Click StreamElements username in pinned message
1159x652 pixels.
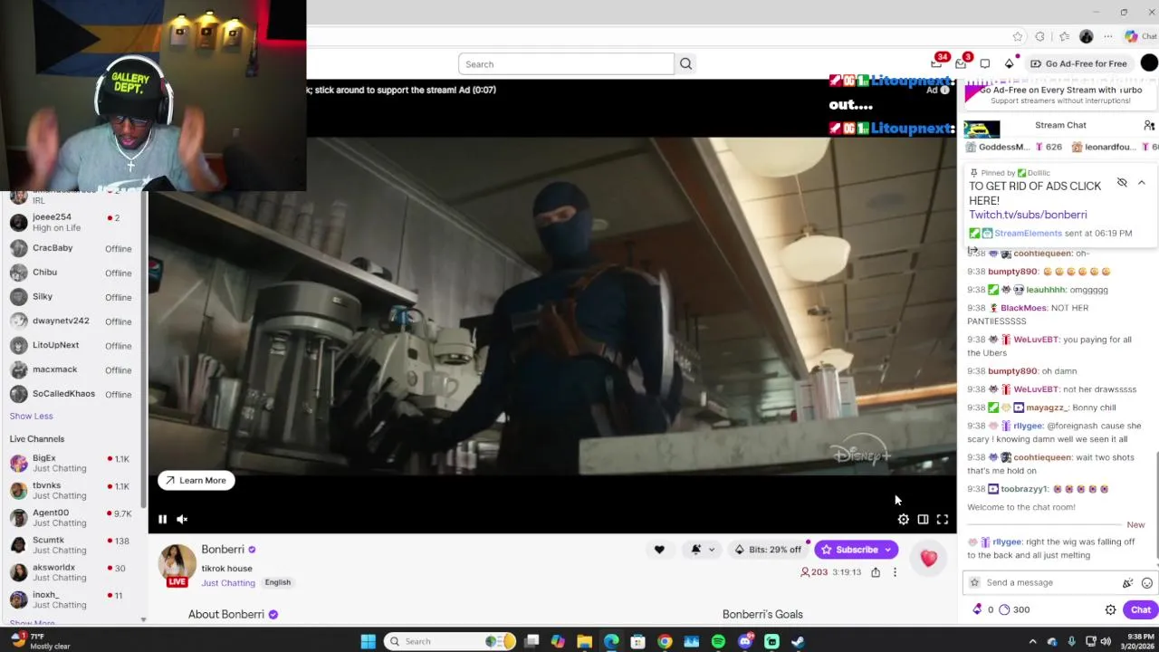[x=1028, y=233]
